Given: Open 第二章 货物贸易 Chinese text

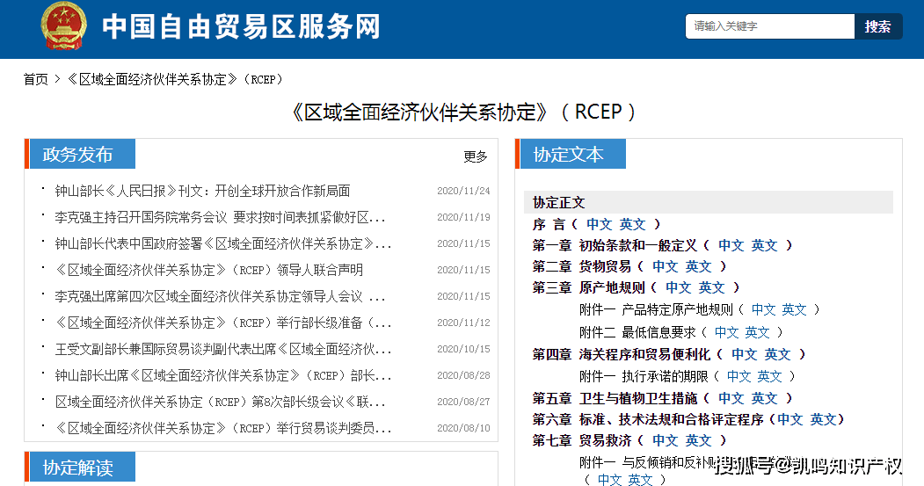Looking at the screenshot, I should [x=665, y=266].
